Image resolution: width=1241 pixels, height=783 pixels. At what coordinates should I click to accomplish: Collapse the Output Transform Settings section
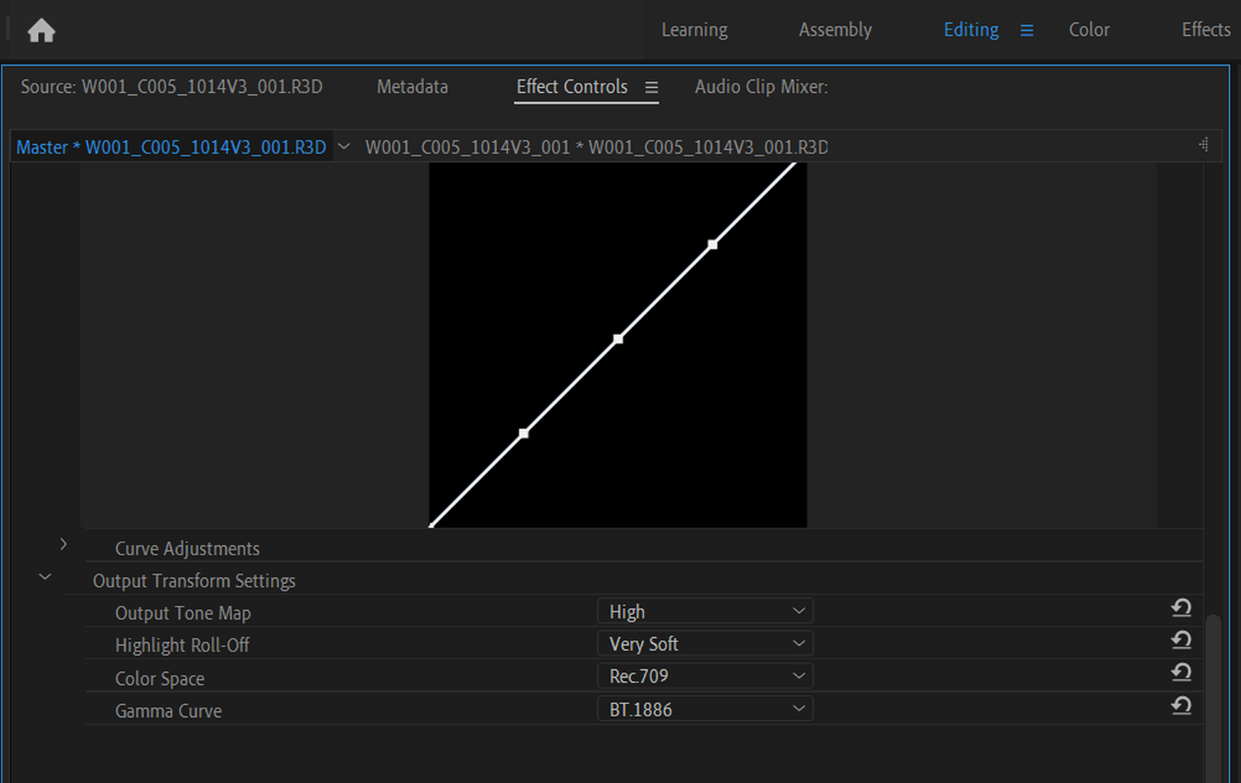tap(45, 577)
